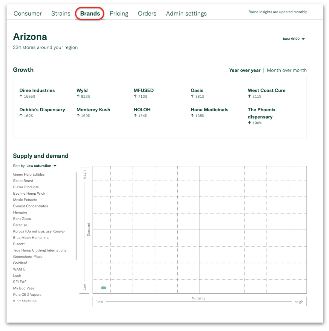Expand the Low saturation sort dropdown
The width and height of the screenshot is (329, 331).
point(41,166)
